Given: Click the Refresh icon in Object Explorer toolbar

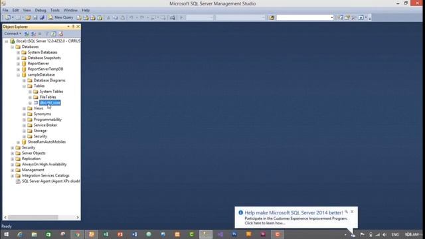Looking at the screenshot, I should click(54, 34).
